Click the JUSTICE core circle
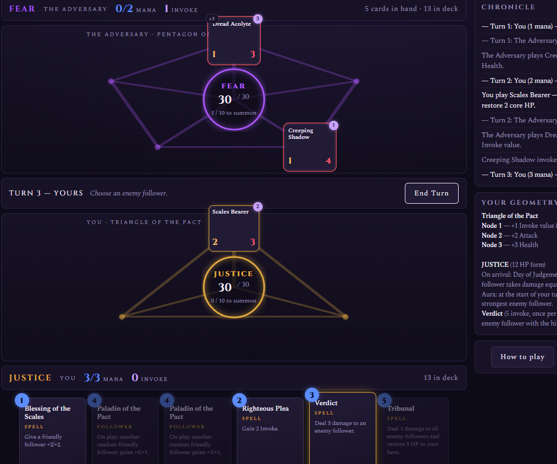The height and width of the screenshot is (464, 557). pyautogui.click(x=234, y=287)
